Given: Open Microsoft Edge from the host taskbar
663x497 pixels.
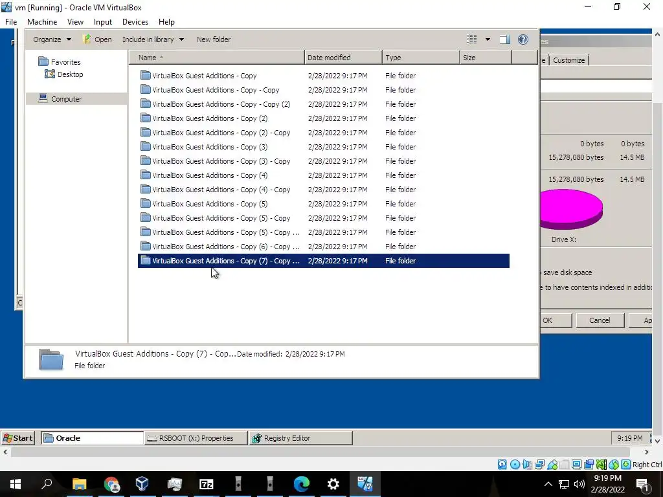Looking at the screenshot, I should click(x=302, y=483).
